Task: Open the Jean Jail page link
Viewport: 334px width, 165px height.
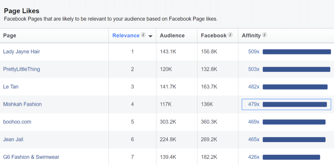Action: (x=13, y=139)
